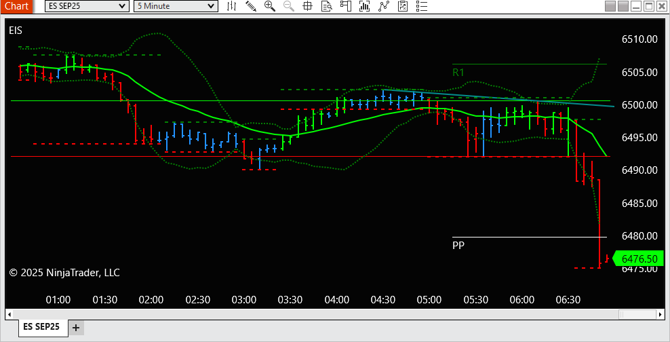This screenshot has height=342, width=670.
Task: Minimize the chart window
Action: click(637, 6)
